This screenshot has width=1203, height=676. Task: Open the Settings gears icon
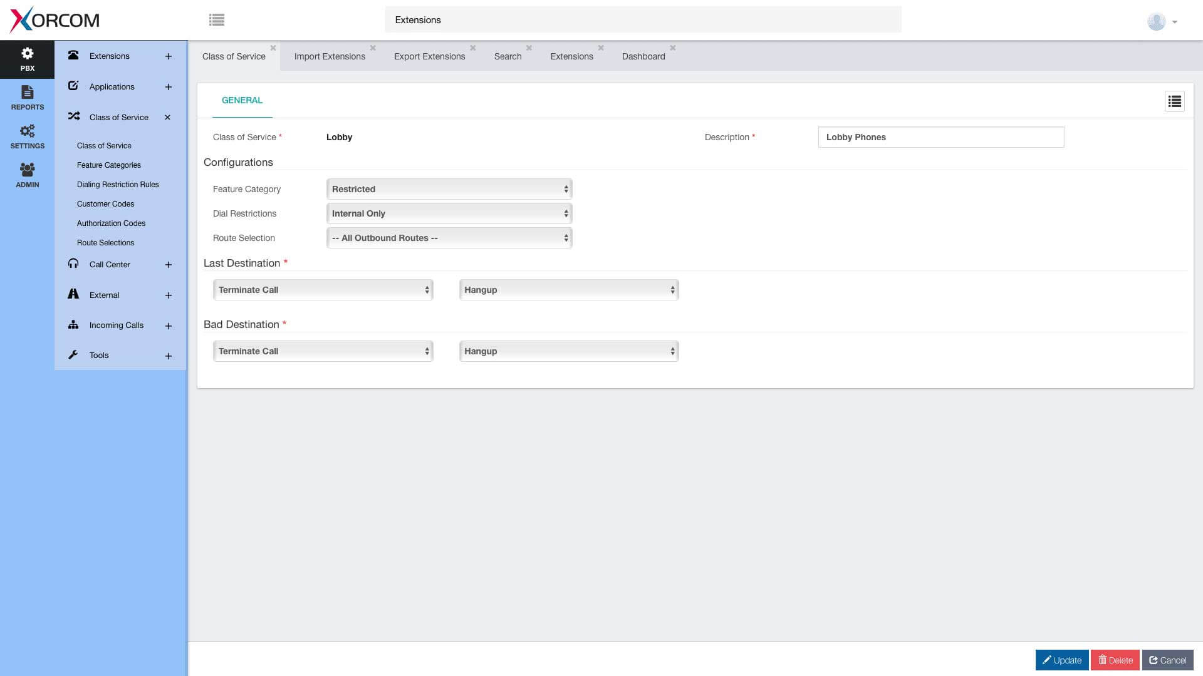click(x=27, y=137)
